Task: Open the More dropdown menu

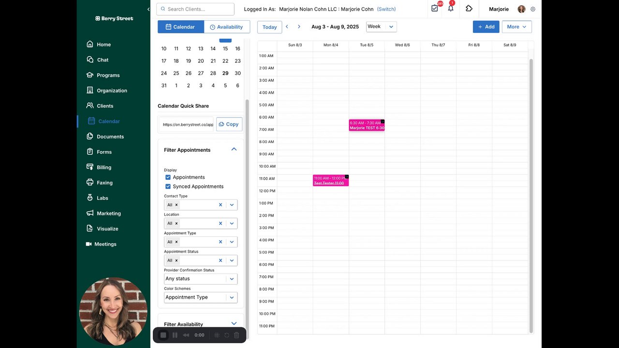Action: (x=516, y=27)
